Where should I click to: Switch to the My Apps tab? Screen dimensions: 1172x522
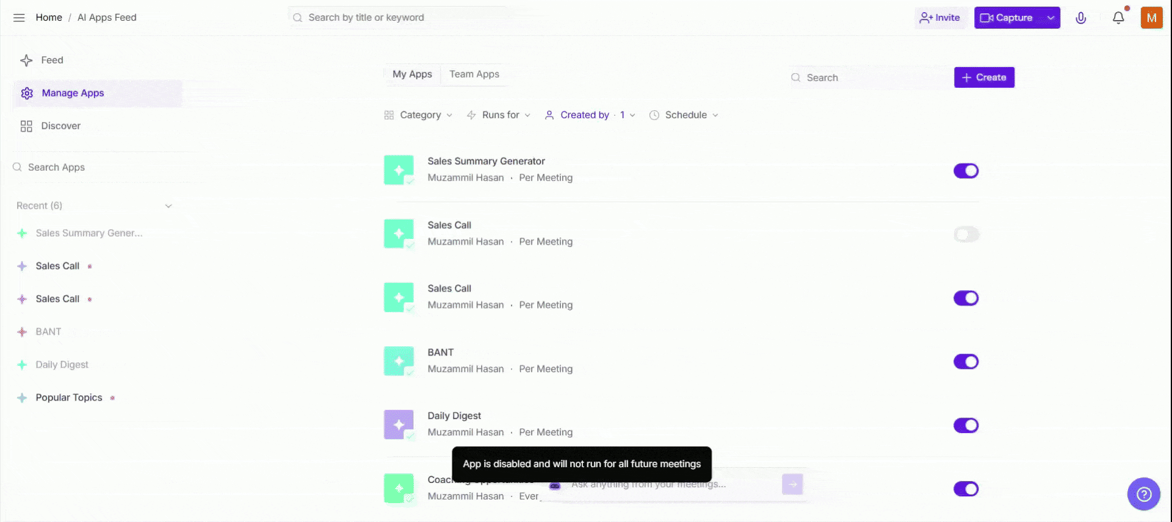click(x=412, y=74)
